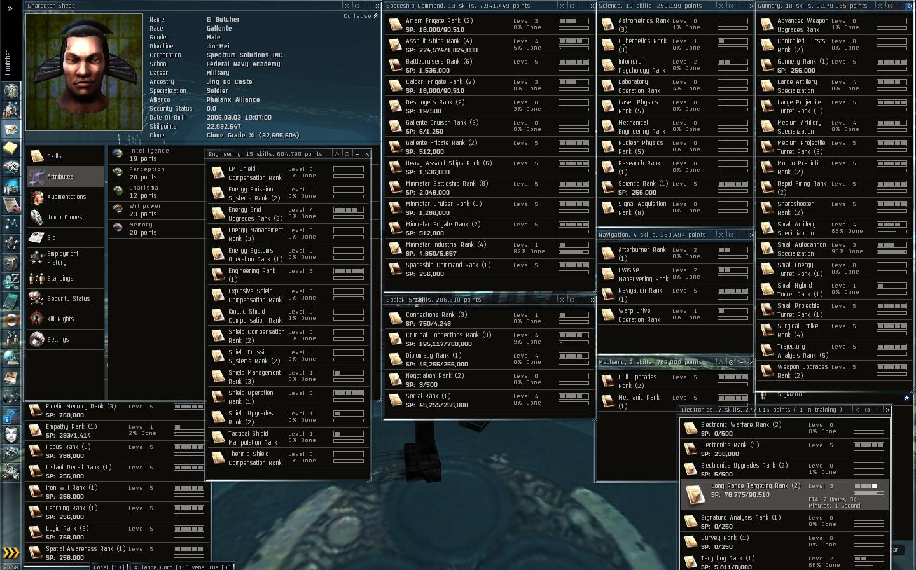Open the Kill Rights tab
This screenshot has height=570, width=916.
[x=65, y=319]
